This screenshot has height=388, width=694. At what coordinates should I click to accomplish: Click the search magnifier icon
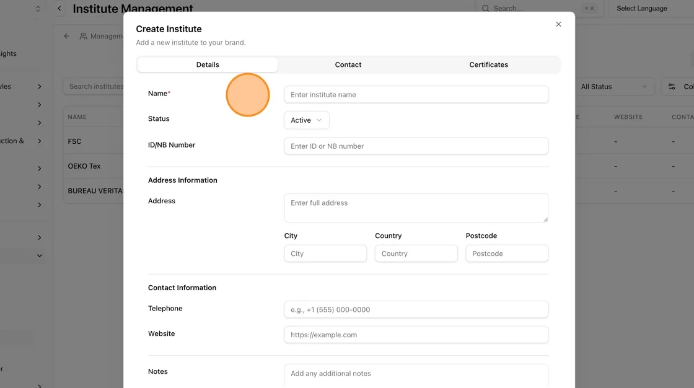coord(486,9)
